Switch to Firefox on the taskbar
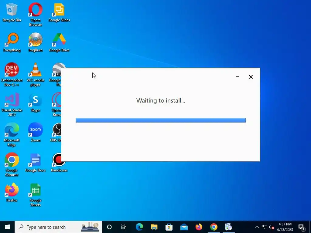Viewport: 311px width, 233px height. tap(199, 227)
